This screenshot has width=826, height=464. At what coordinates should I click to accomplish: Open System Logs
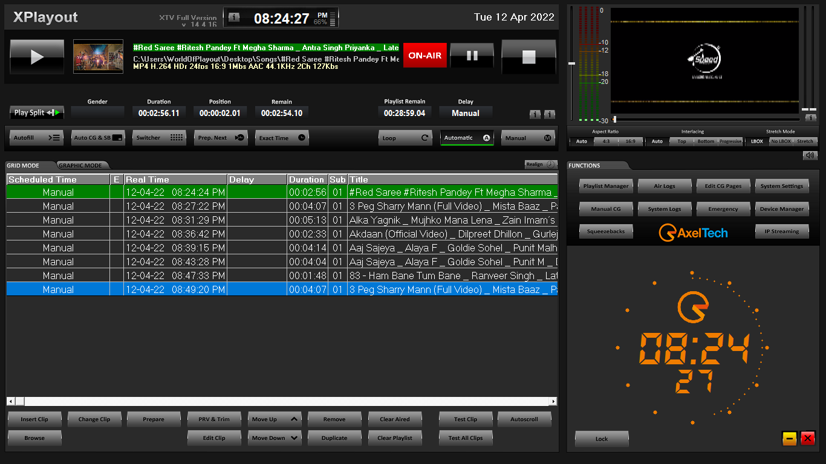point(665,209)
